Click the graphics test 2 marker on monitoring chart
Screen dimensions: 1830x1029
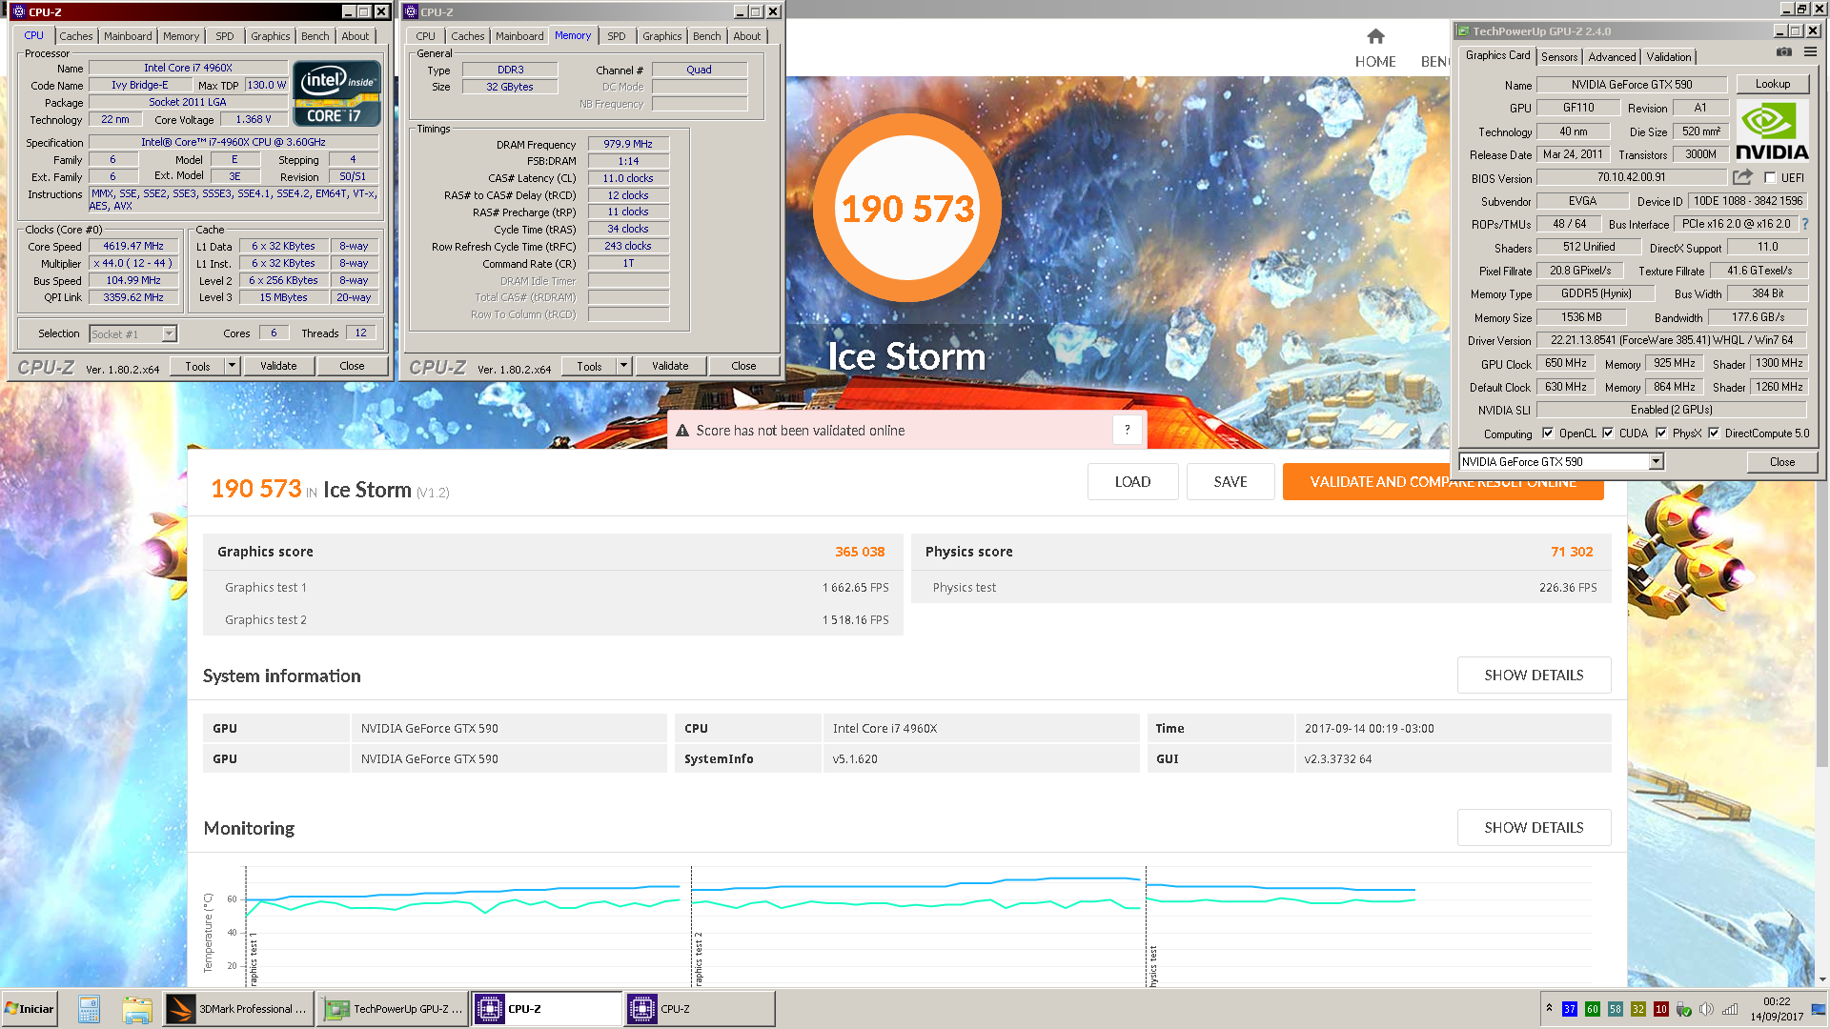(699, 959)
